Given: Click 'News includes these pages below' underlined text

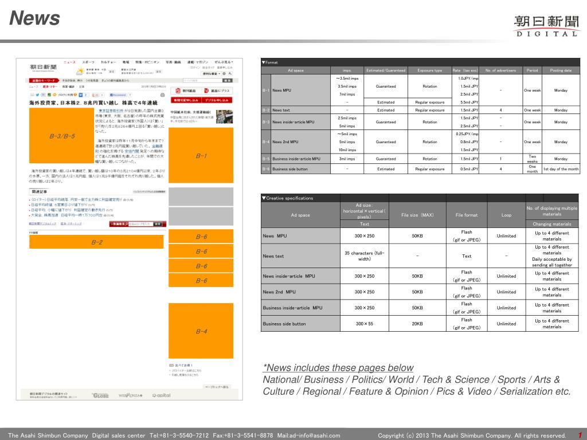Looking at the screenshot, I should tap(338, 368).
